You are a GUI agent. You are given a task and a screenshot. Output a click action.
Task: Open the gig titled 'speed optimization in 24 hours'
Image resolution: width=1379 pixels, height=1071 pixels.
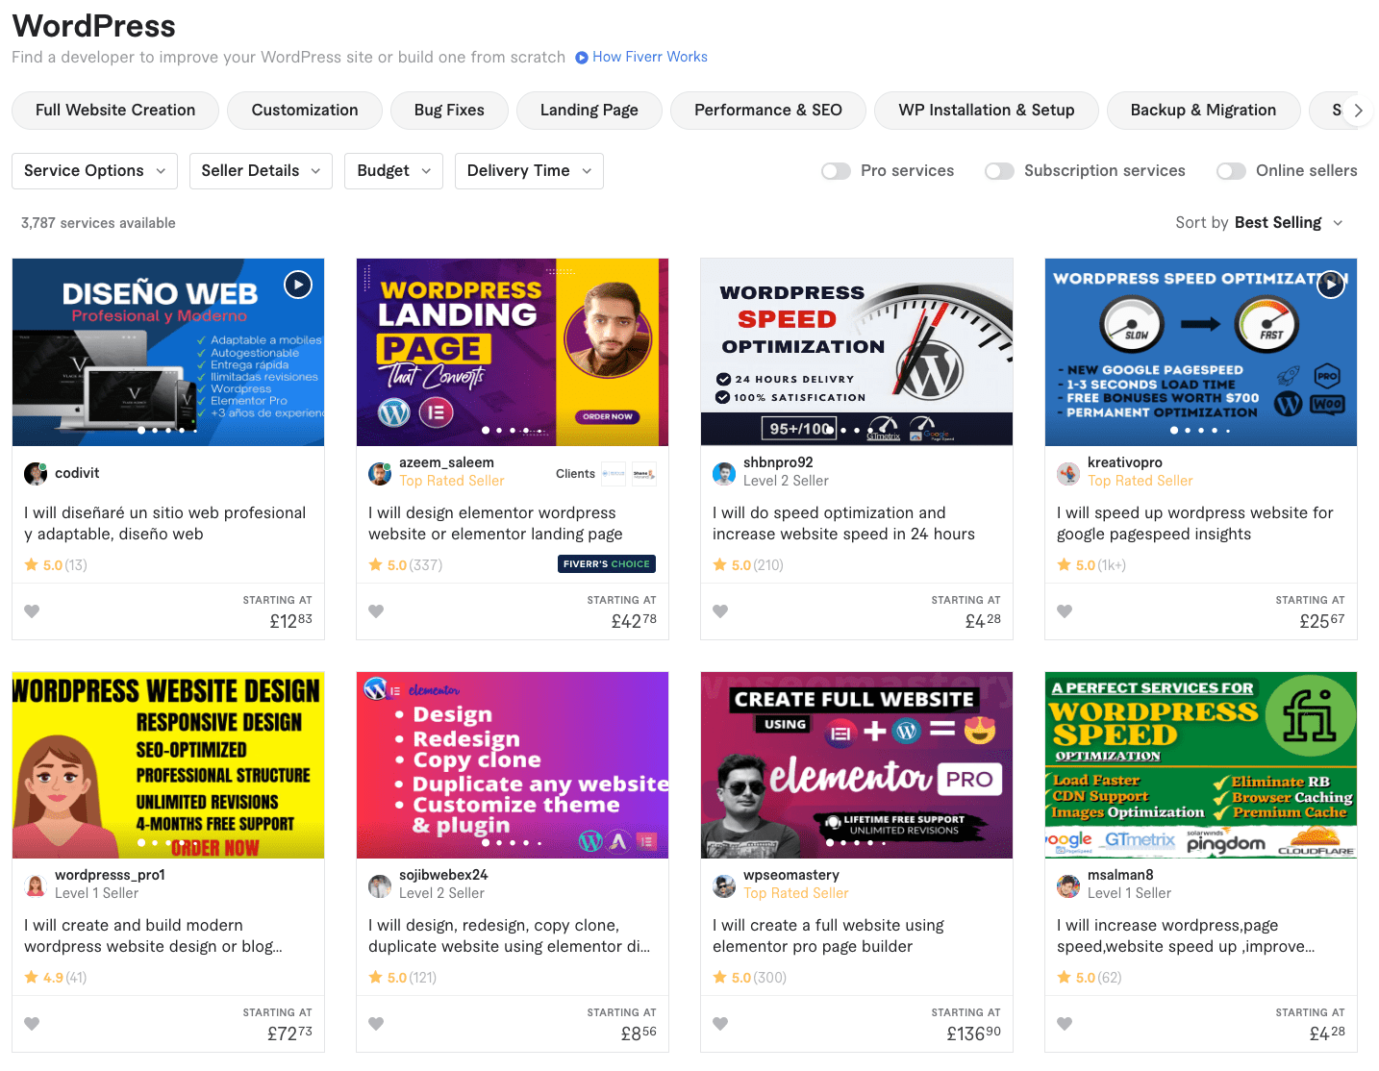[843, 524]
